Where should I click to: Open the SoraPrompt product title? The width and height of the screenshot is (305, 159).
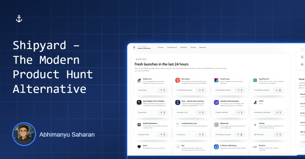click(225, 79)
